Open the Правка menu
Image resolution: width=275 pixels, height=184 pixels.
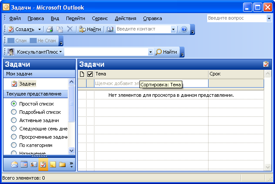point(36,18)
